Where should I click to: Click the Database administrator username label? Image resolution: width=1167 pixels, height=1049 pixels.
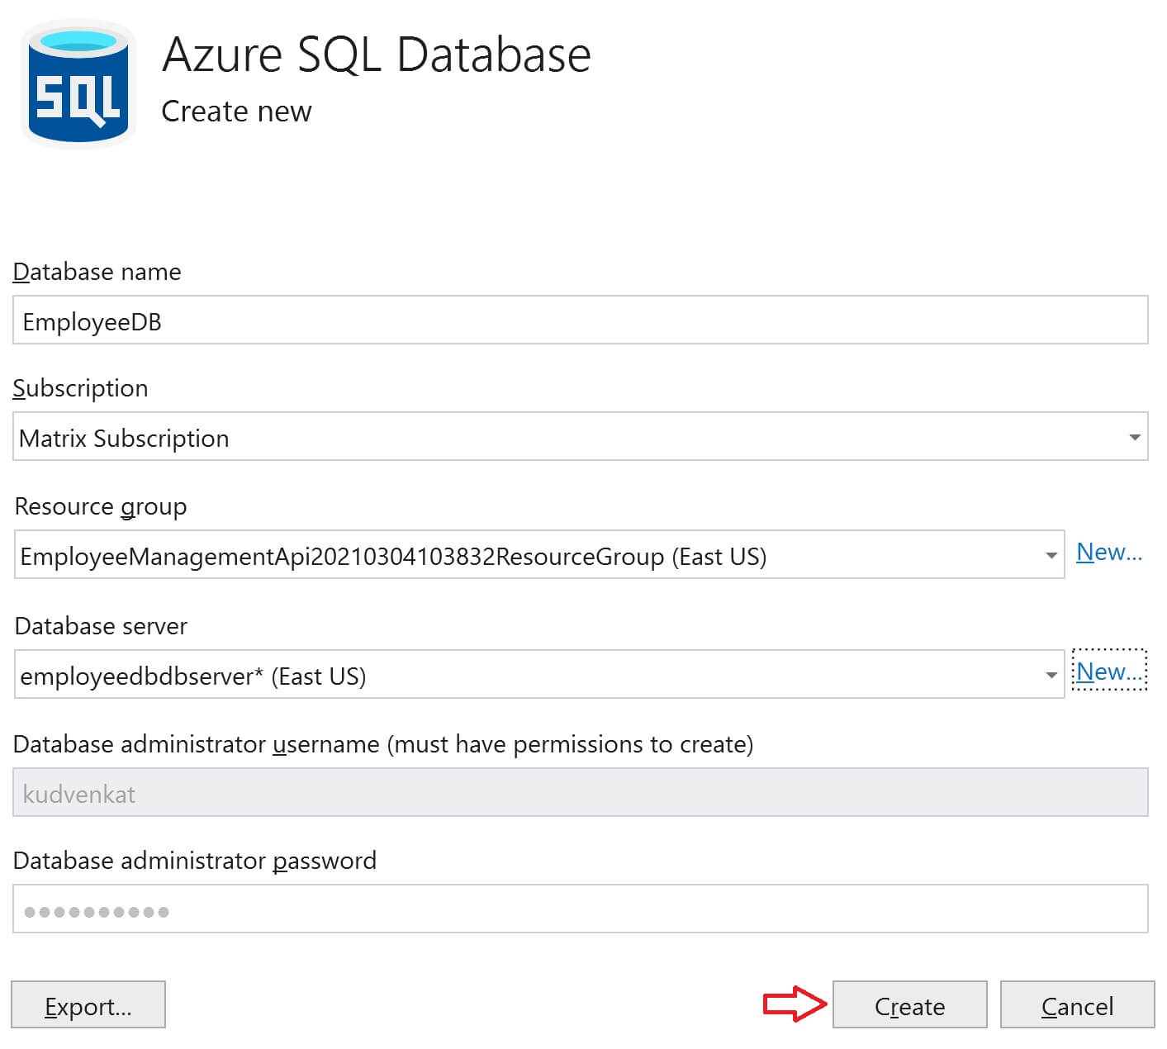pyautogui.click(x=383, y=744)
